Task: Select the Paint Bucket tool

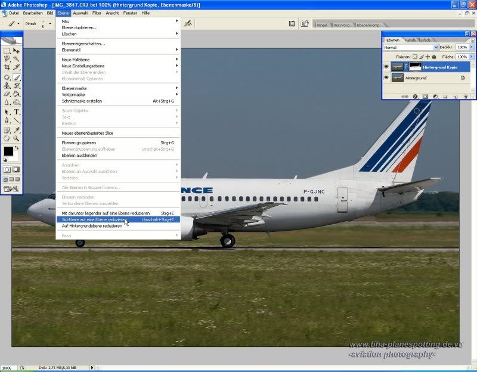Action: click(17, 94)
